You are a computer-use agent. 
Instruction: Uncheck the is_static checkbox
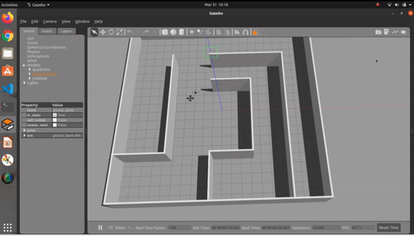[x=55, y=115]
